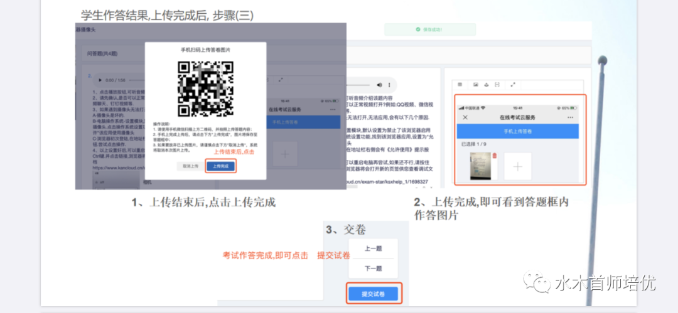Click the 已选择 1 / 9 counter text
The height and width of the screenshot is (313, 678).
point(473,144)
